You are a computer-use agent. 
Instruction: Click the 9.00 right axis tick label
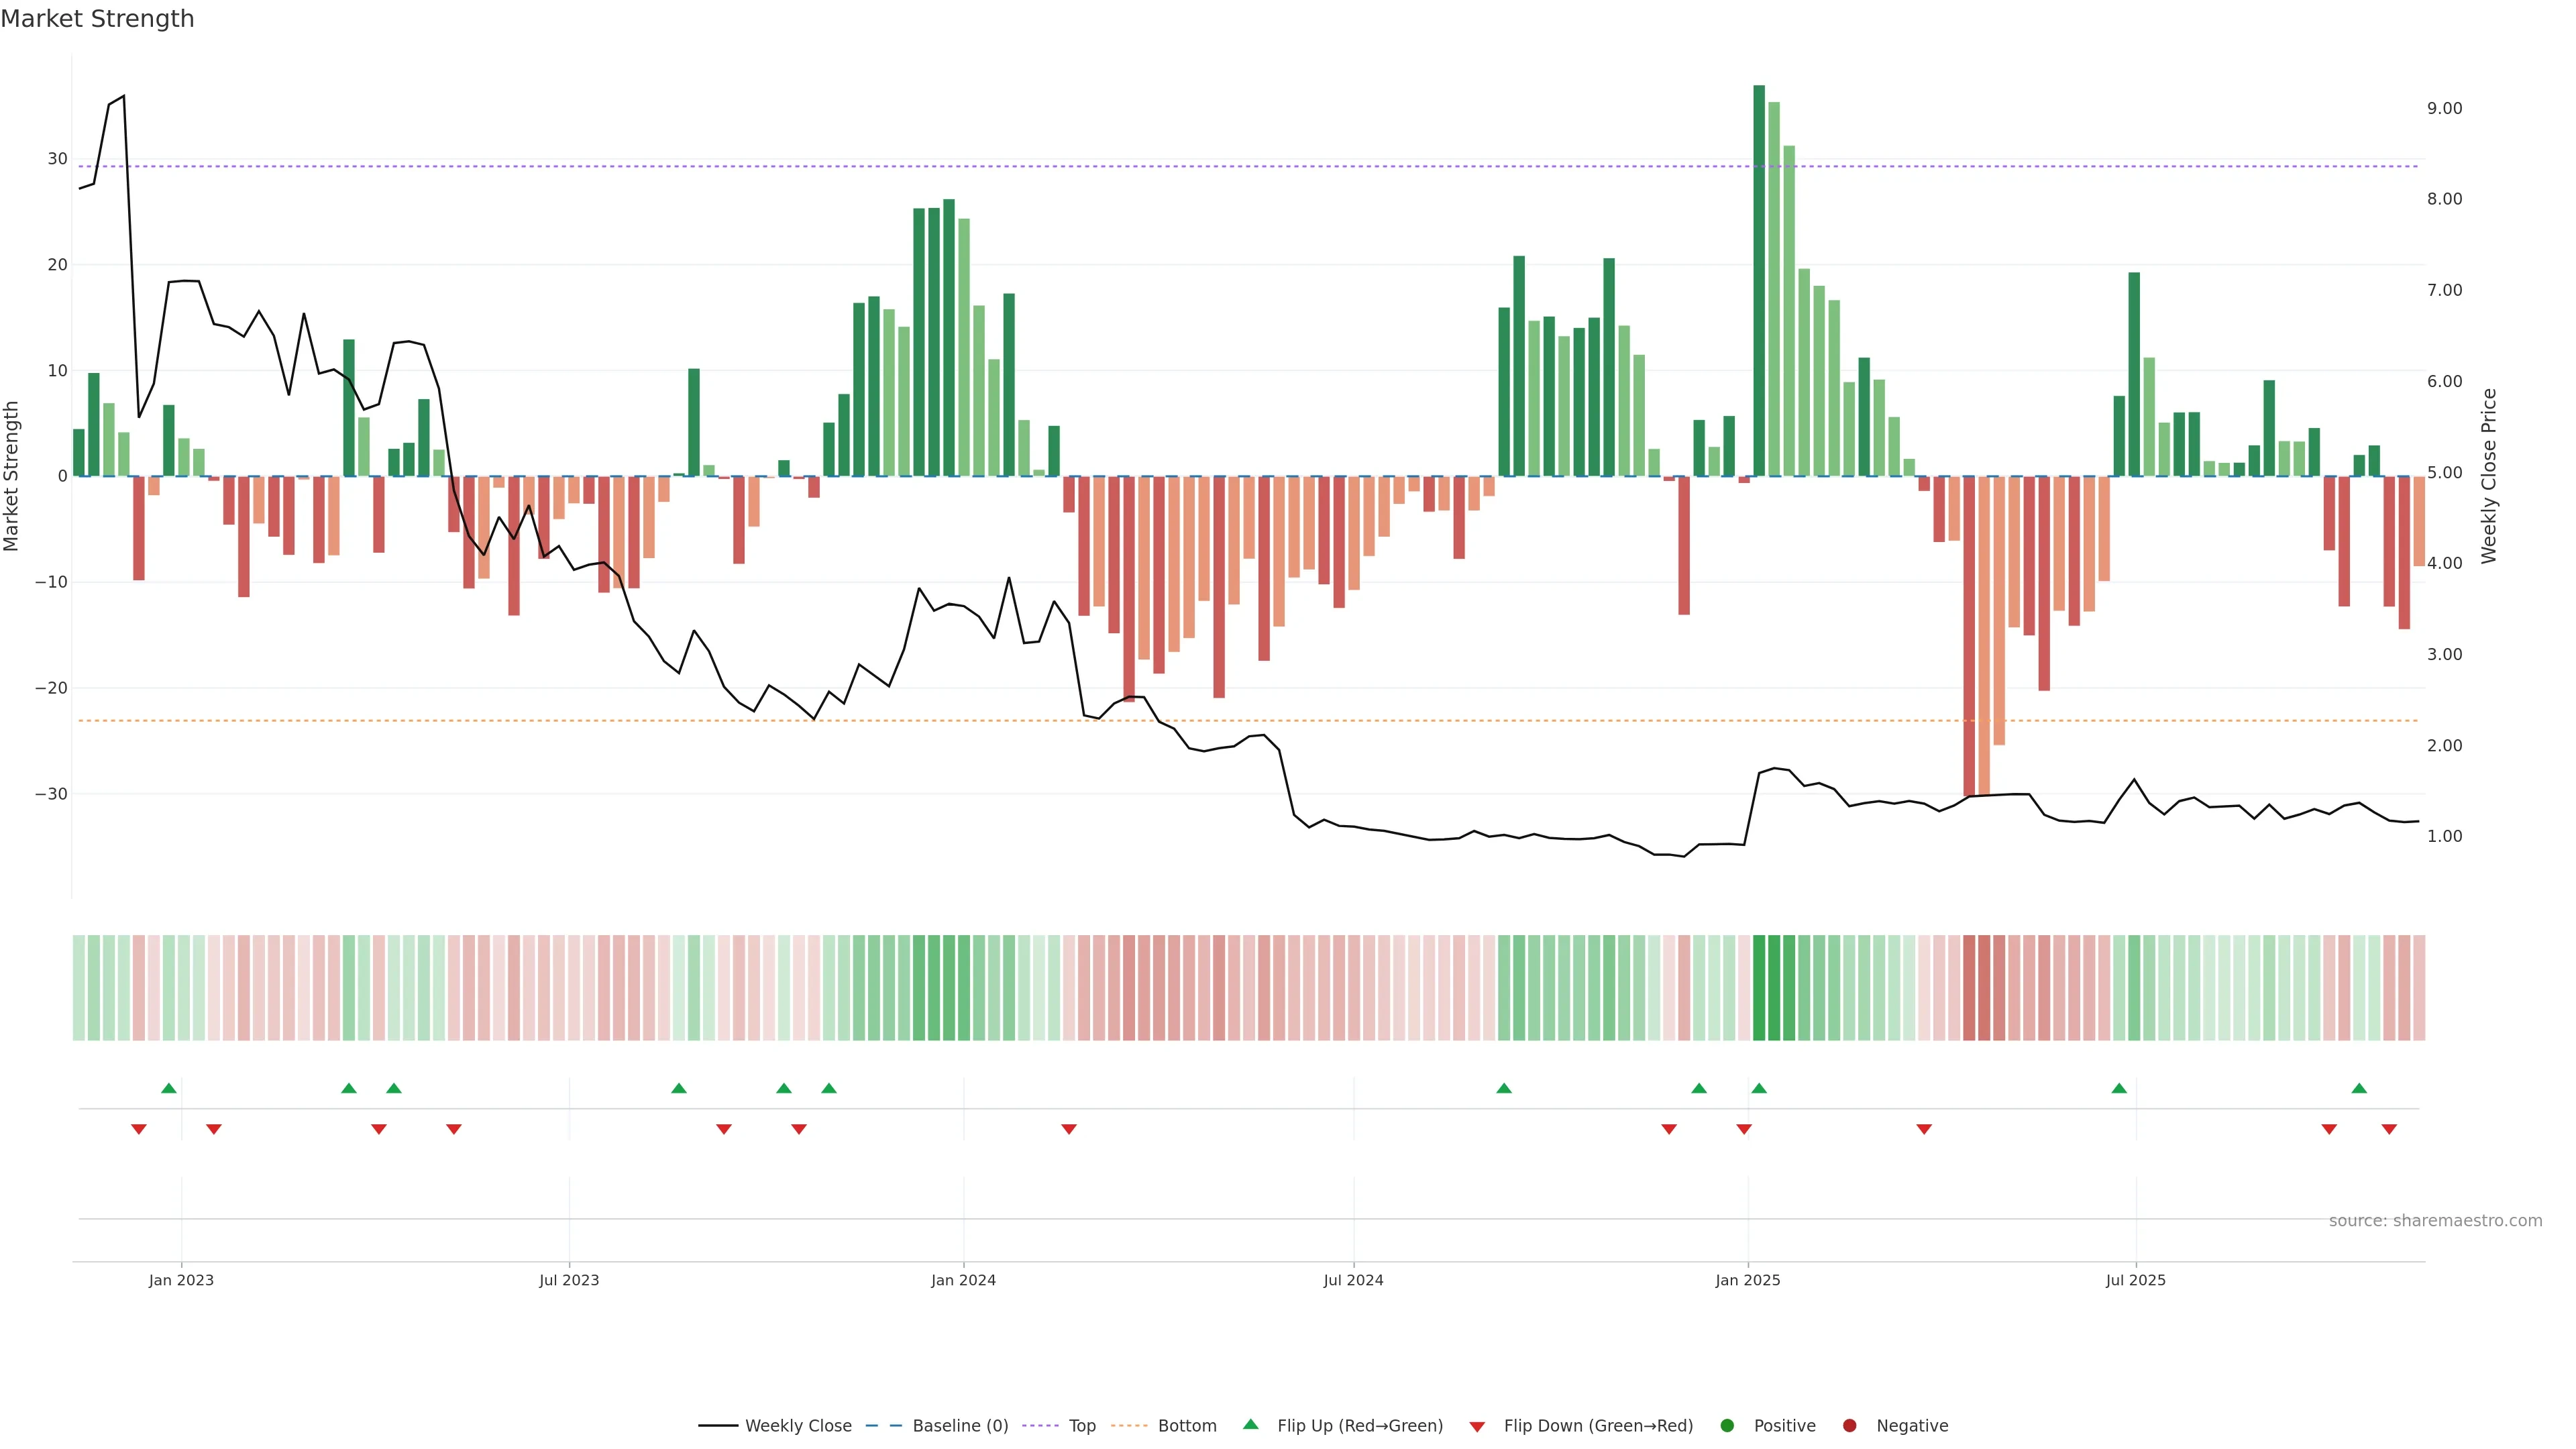click(x=2444, y=108)
